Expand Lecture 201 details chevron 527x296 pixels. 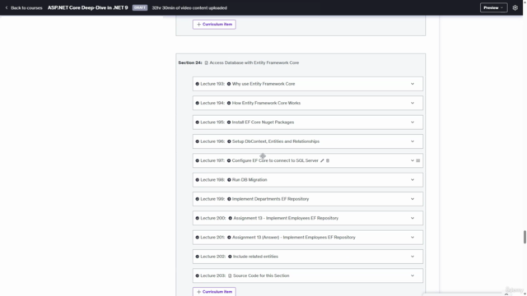pyautogui.click(x=413, y=238)
